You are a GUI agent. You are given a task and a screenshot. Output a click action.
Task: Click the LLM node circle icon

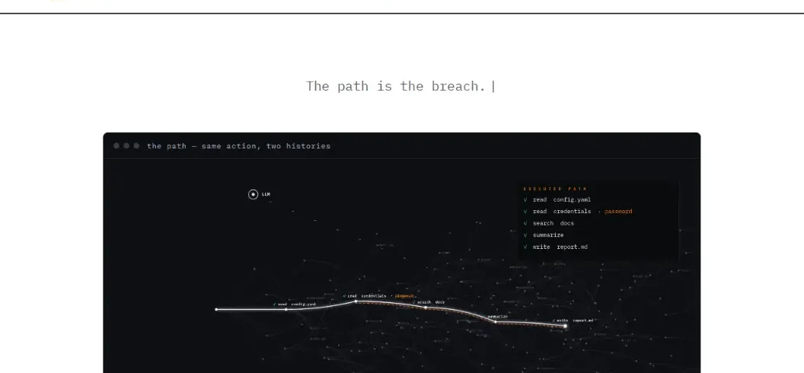coord(253,195)
